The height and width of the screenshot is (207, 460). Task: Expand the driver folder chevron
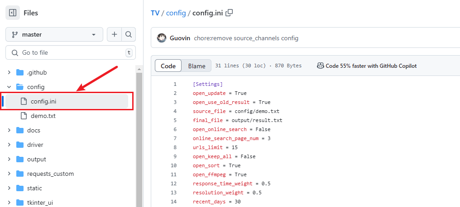9,145
